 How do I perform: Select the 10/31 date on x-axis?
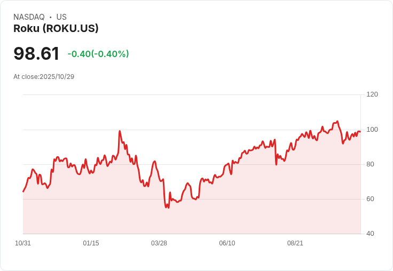pos(23,243)
